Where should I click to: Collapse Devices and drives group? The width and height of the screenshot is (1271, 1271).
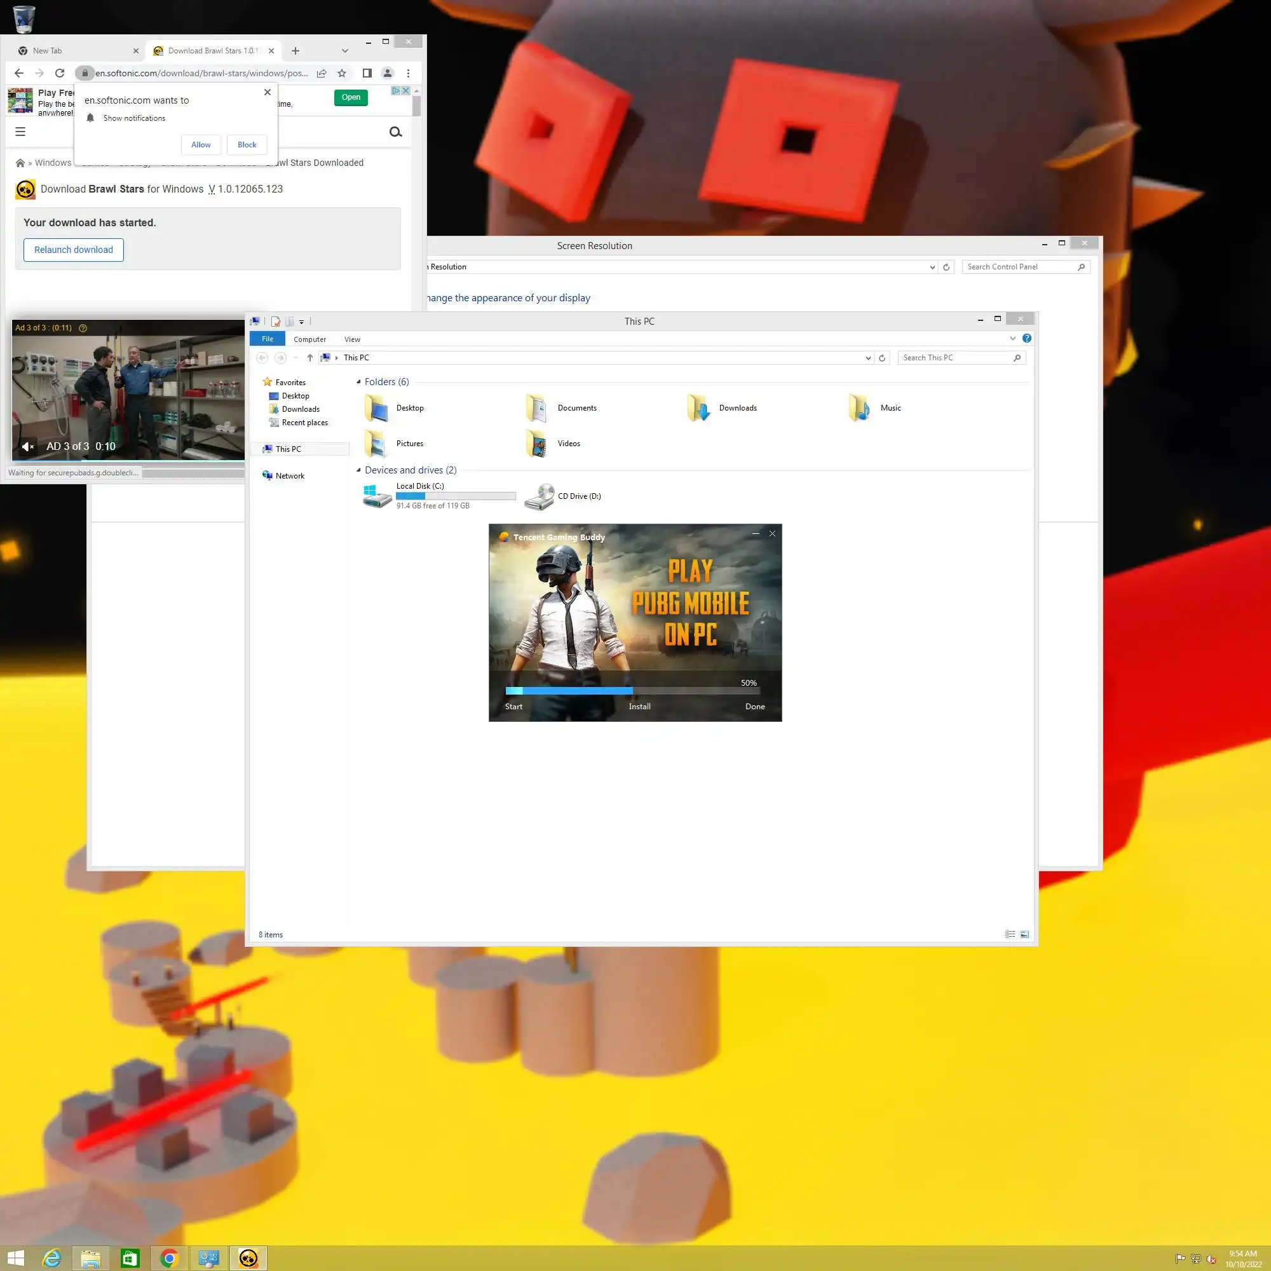pyautogui.click(x=358, y=470)
